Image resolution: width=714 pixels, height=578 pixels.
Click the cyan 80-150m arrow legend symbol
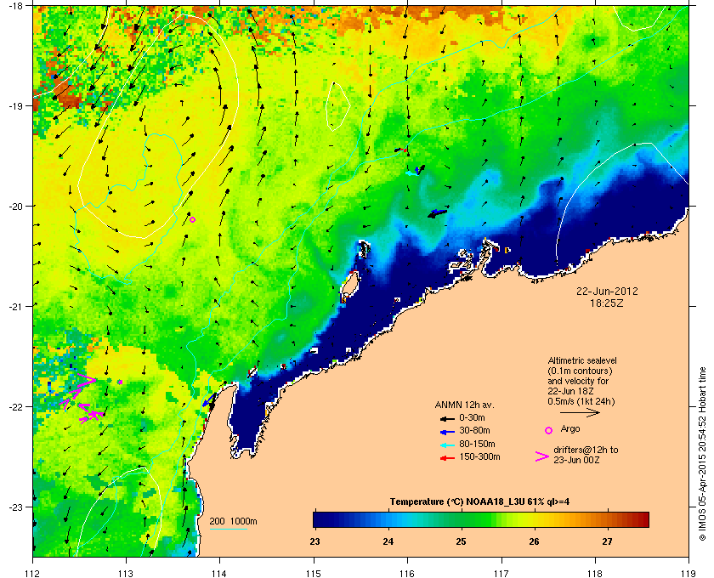[x=447, y=445]
